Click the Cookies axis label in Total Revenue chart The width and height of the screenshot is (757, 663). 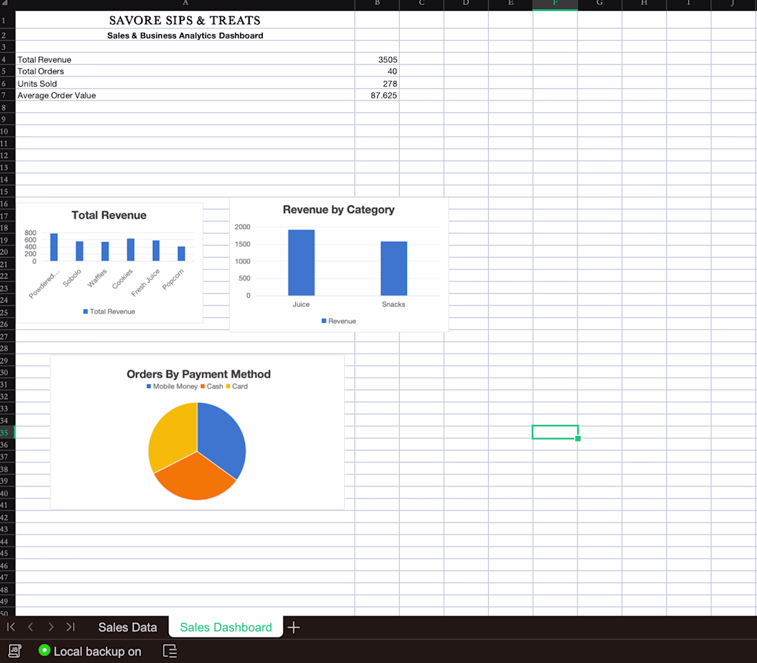click(122, 279)
